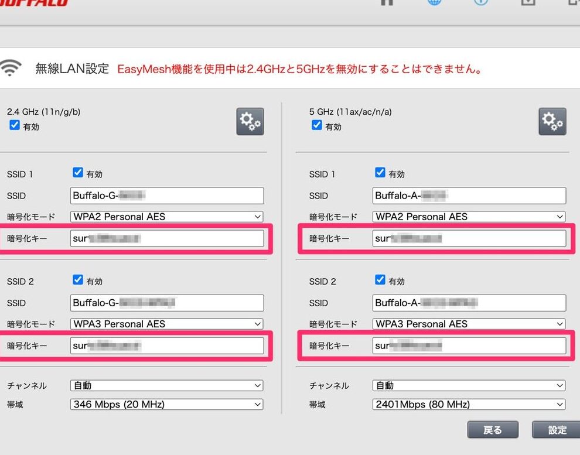Toggle the 5 GHz band 有効 checkbox

pyautogui.click(x=317, y=125)
